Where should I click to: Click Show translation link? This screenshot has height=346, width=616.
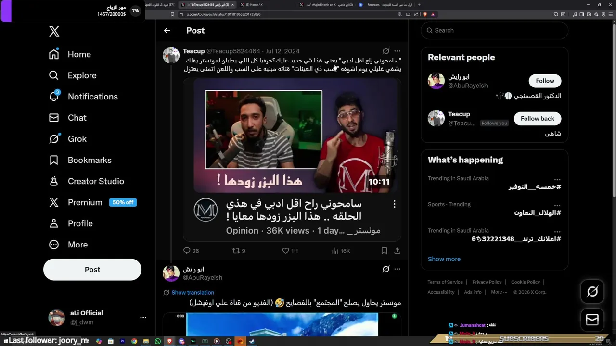(x=192, y=292)
